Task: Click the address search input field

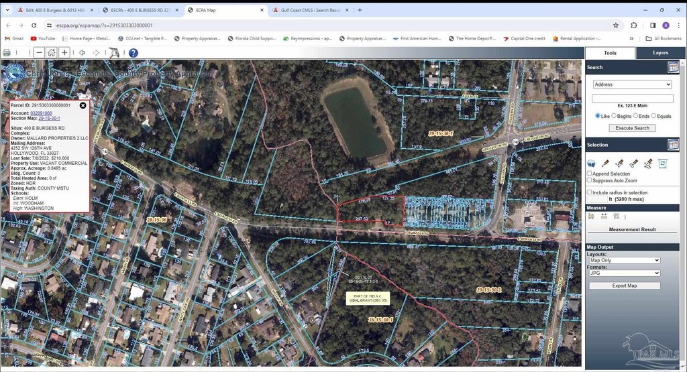Action: click(x=632, y=99)
